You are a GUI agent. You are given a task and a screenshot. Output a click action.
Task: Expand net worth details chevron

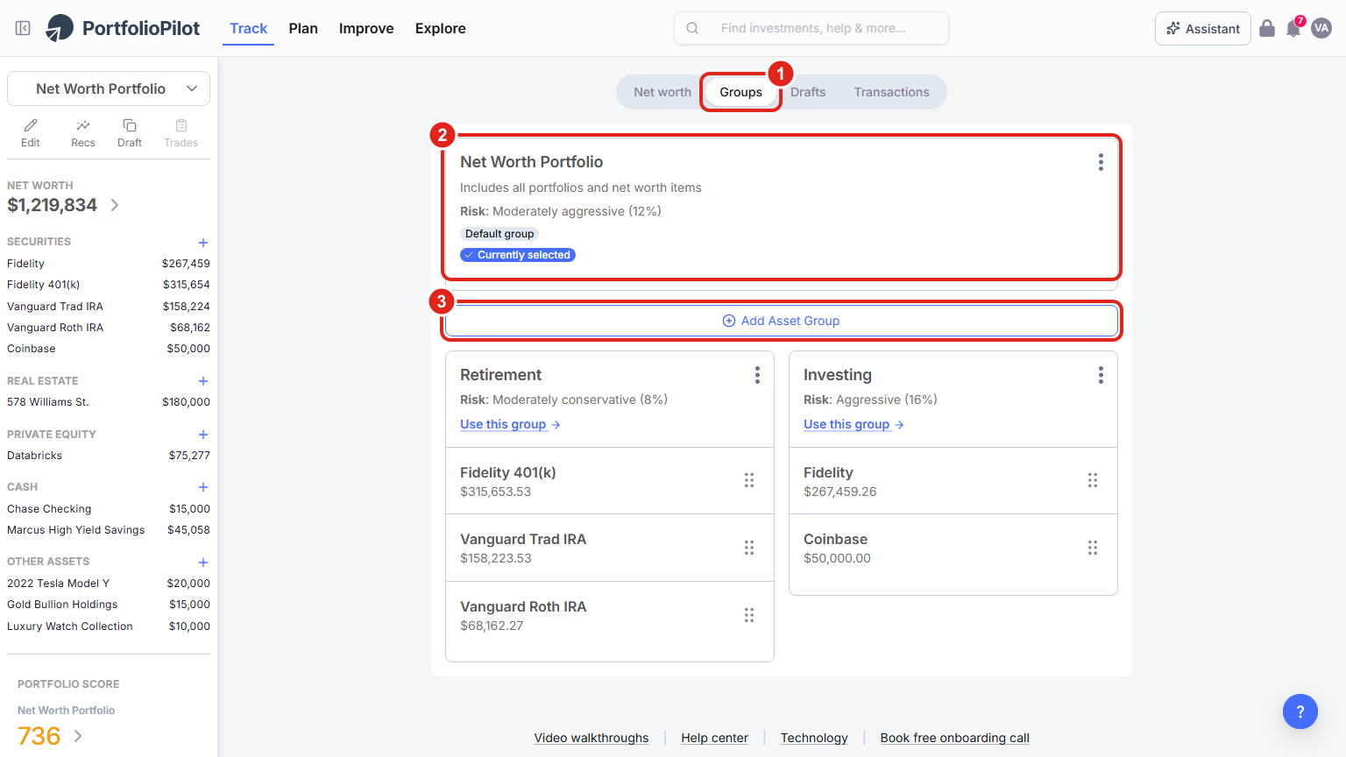[115, 205]
